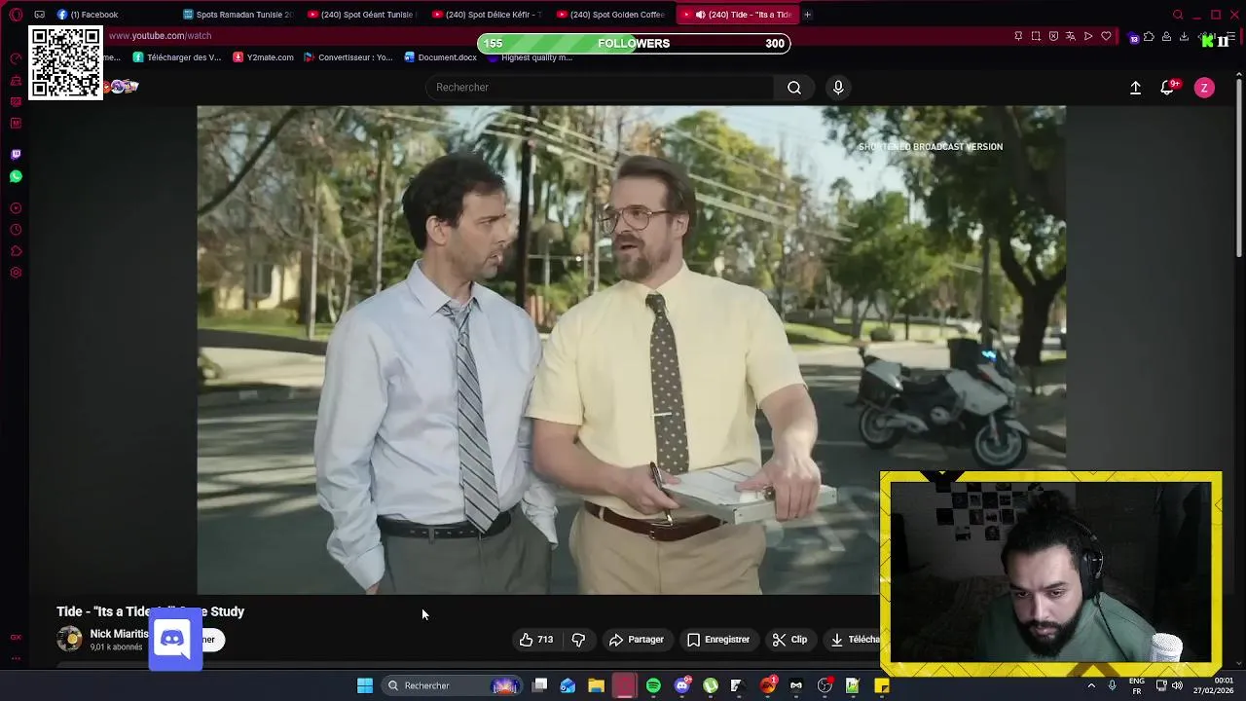Image resolution: width=1246 pixels, height=701 pixels.
Task: Click the heart icon in address bar
Action: coord(1106,36)
